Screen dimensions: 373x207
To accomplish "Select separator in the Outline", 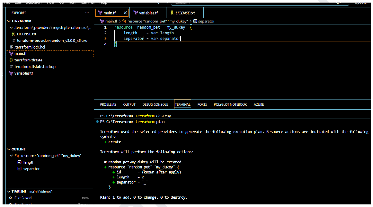I will (31, 169).
